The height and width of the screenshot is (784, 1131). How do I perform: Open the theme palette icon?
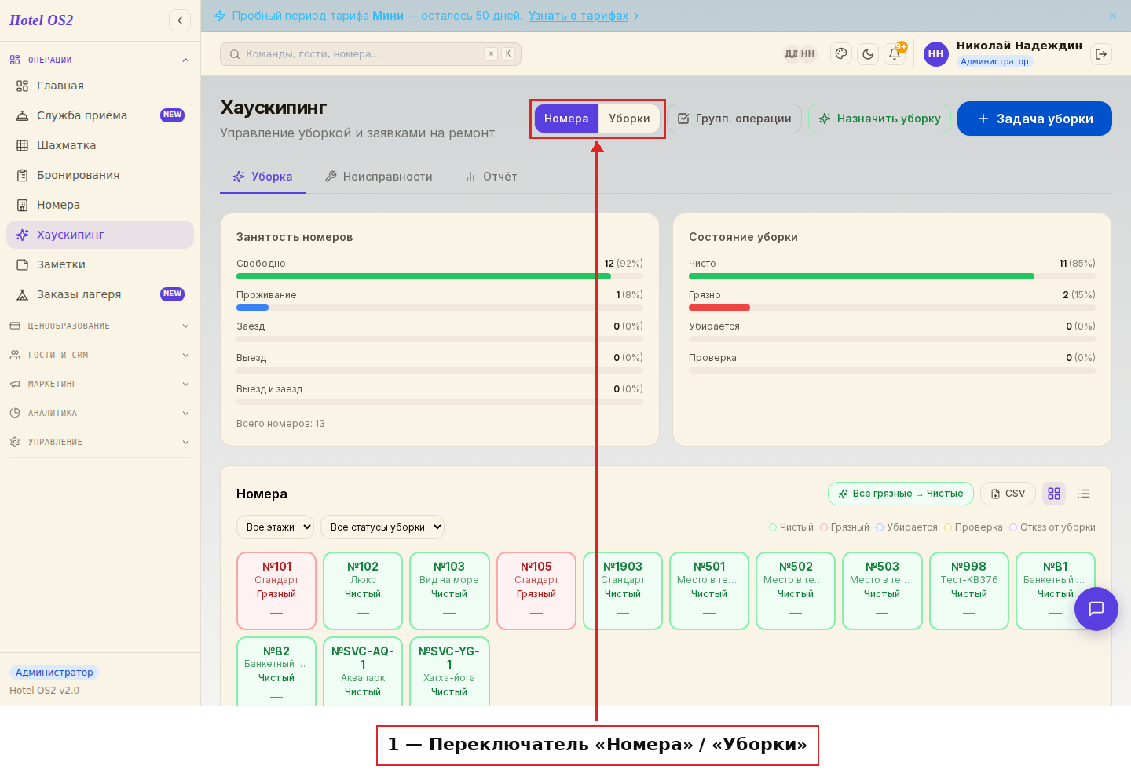[841, 54]
